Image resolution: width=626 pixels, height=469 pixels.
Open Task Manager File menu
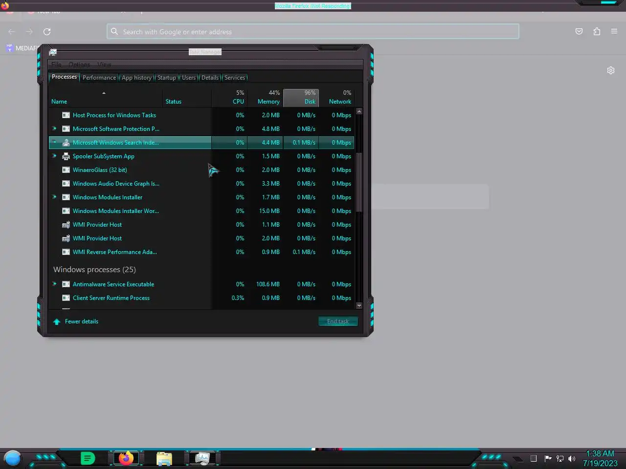tap(57, 64)
